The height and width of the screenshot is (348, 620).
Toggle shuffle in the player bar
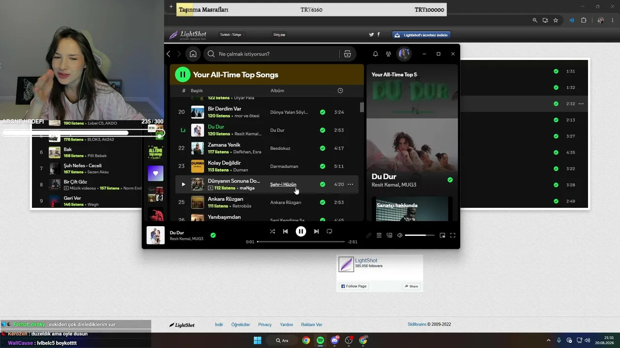point(272,232)
